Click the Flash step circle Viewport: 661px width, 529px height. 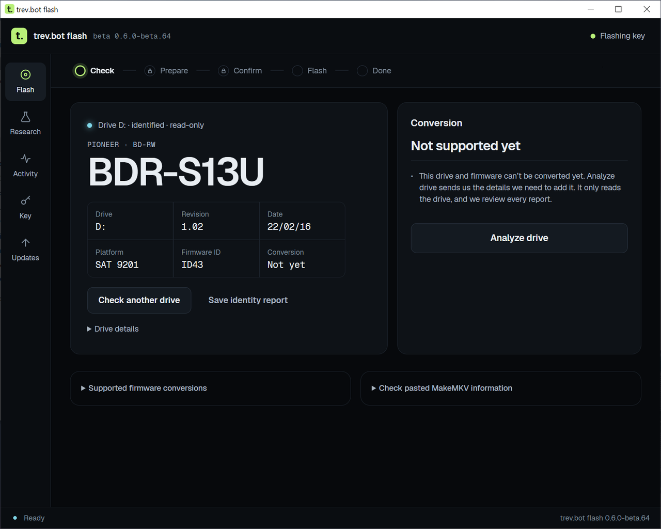pos(297,71)
